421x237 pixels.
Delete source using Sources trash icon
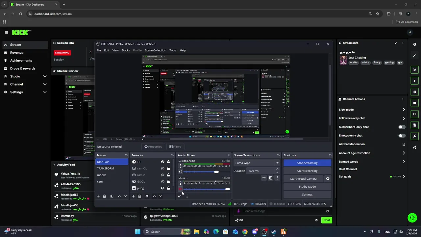tap(139, 196)
